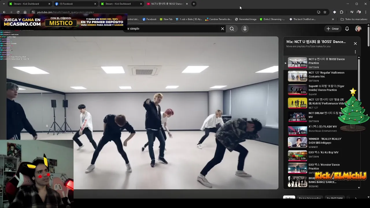
Task: Pause the dance practice video player
Action: [142, 113]
